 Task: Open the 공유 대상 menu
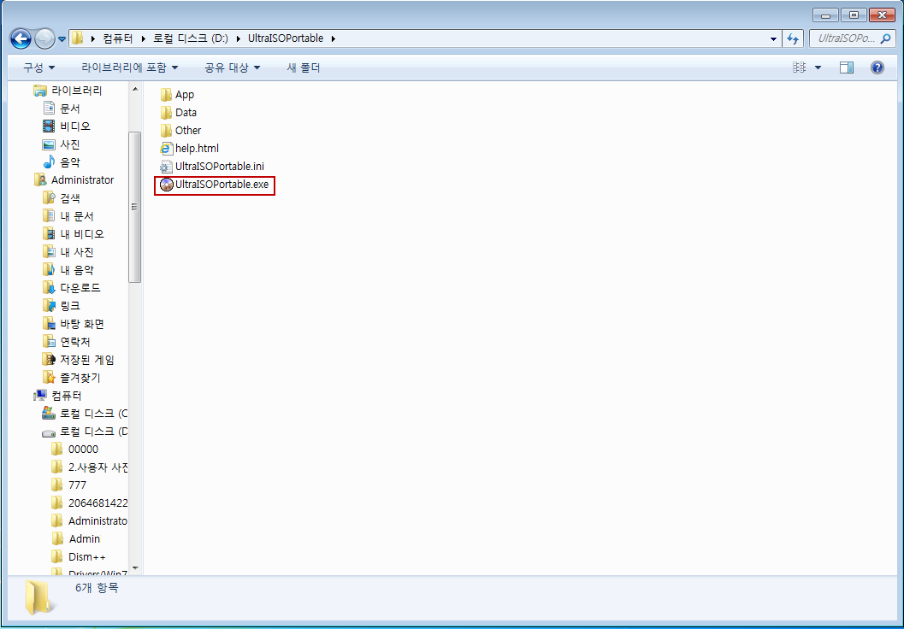(x=233, y=68)
